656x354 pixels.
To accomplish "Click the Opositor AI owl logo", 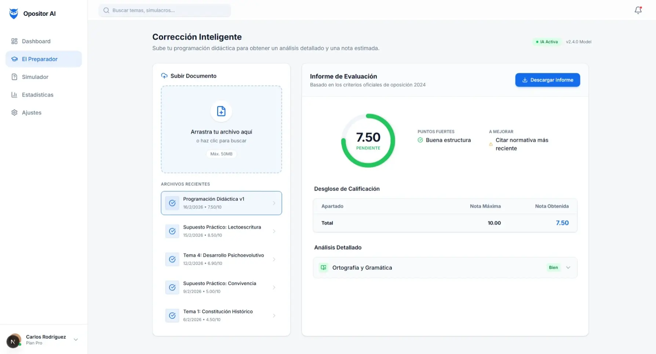I will 13,13.
